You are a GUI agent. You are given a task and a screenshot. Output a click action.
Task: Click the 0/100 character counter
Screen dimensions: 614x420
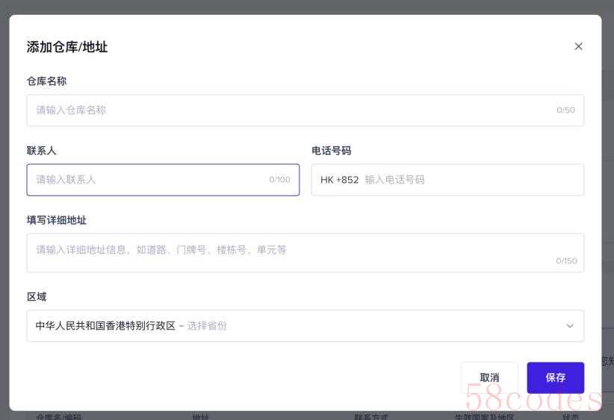pyautogui.click(x=279, y=180)
